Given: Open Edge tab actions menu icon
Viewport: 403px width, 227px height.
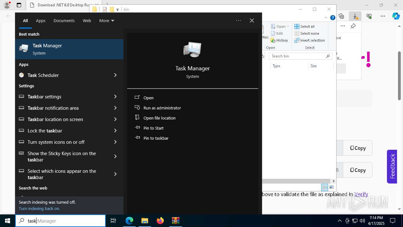Looking at the screenshot, I should [x=19, y=5].
